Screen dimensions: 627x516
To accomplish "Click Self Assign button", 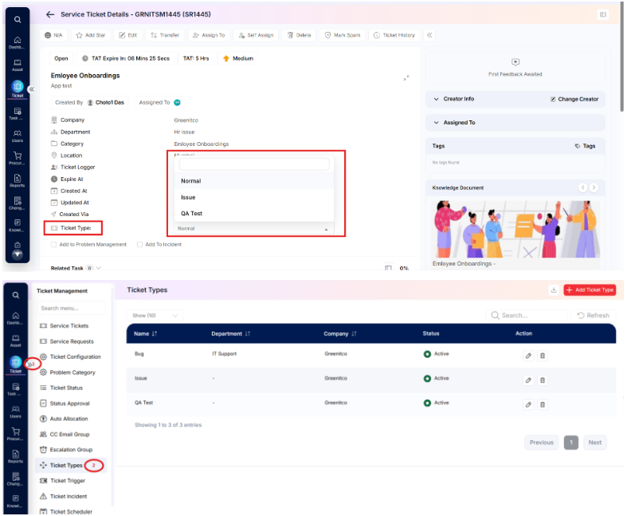I will point(256,35).
